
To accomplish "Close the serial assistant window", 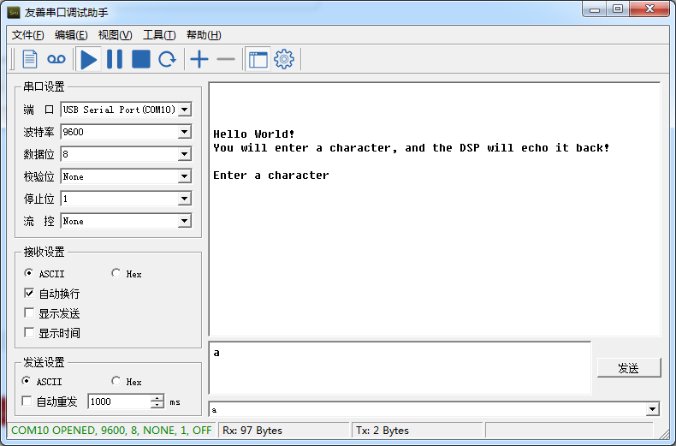I will [x=649, y=9].
